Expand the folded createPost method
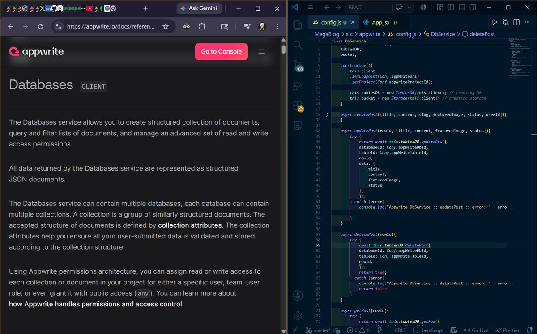 [x=327, y=115]
